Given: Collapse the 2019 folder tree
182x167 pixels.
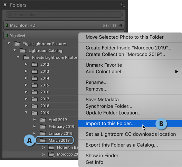Looking at the screenshot, I should click(x=26, y=113).
